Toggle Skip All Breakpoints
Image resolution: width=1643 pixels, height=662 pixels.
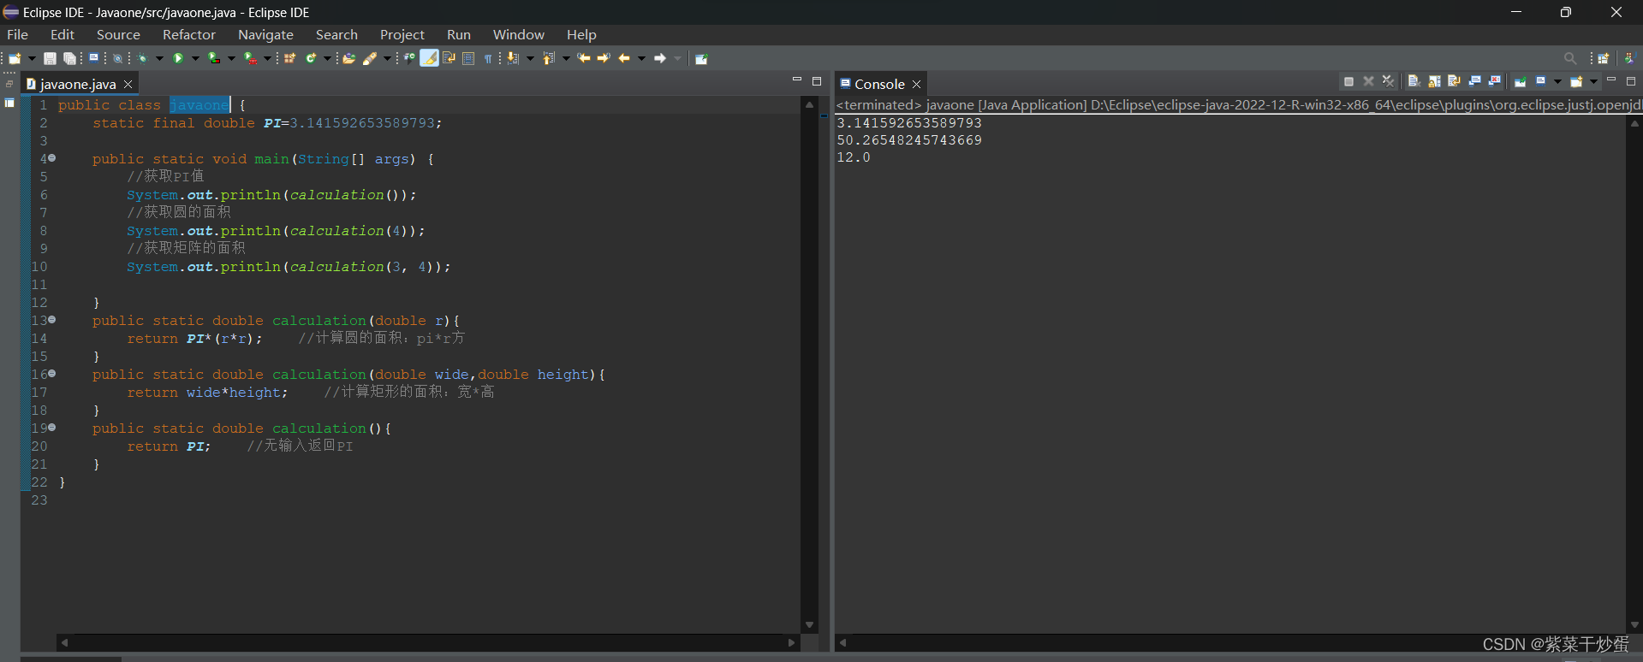pos(117,58)
